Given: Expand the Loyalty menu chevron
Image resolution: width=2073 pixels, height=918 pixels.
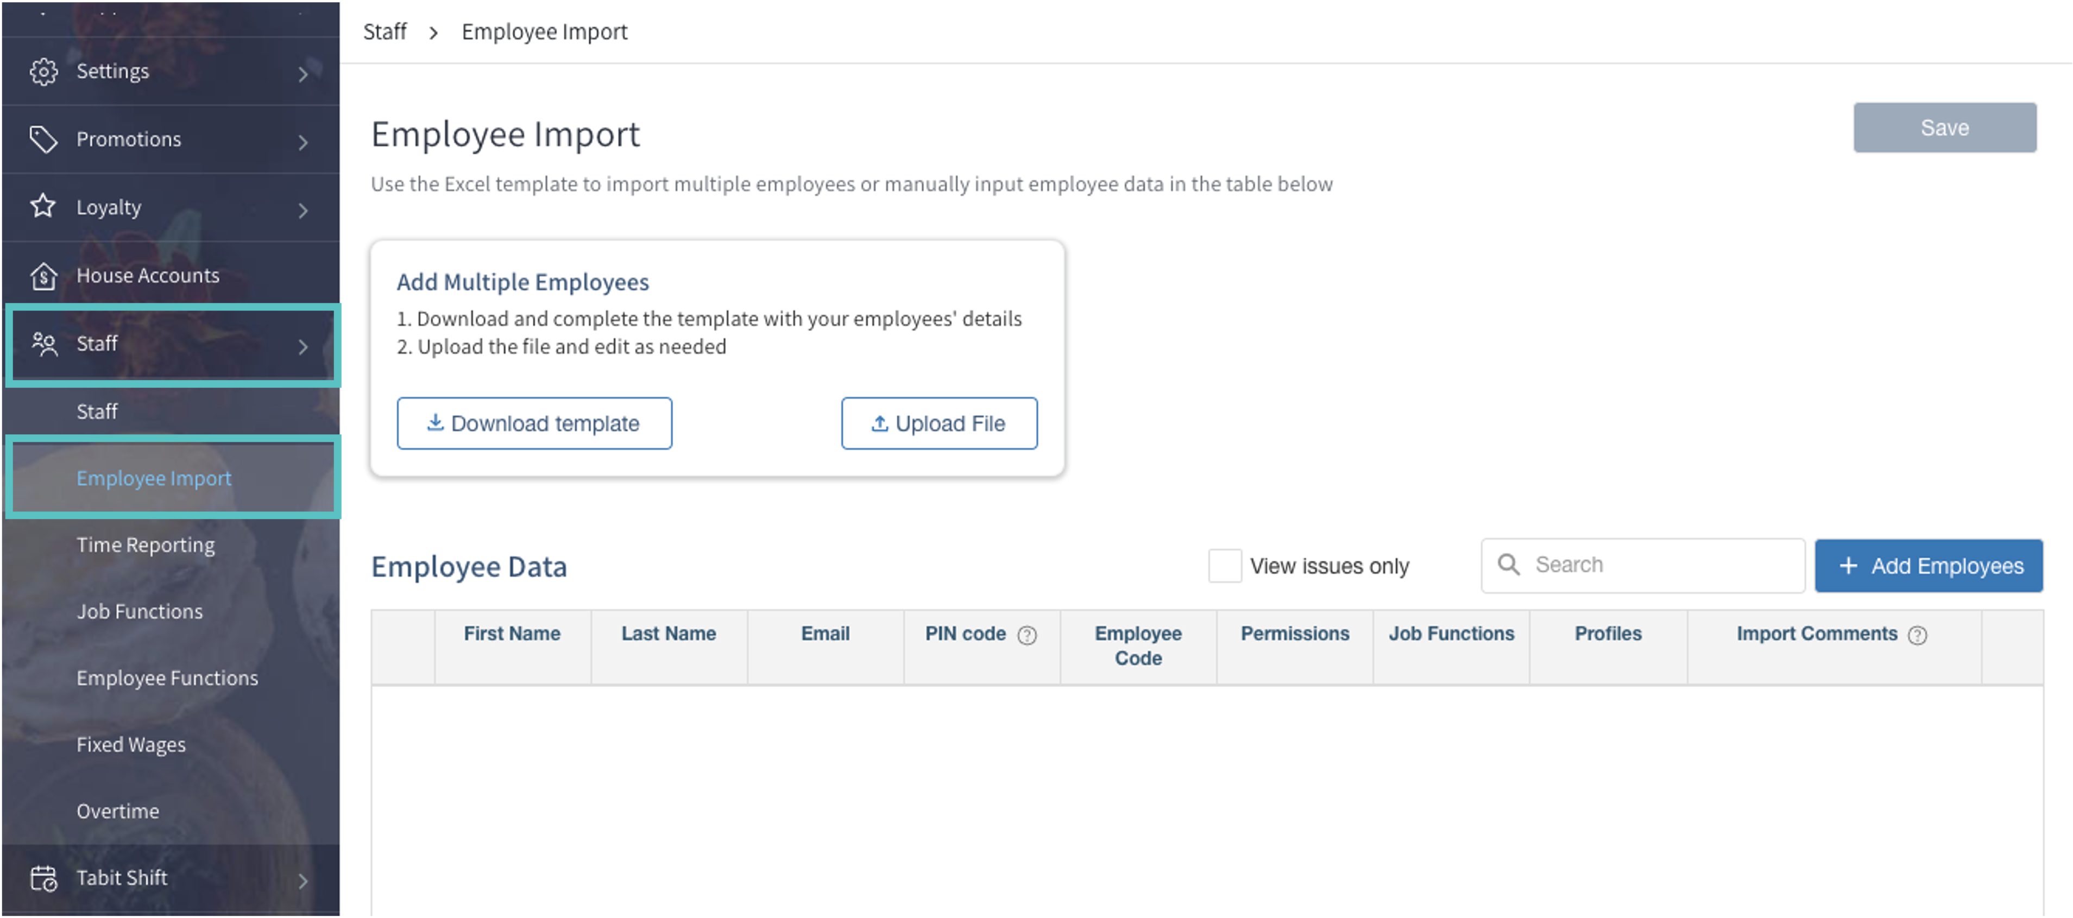Looking at the screenshot, I should point(304,211).
